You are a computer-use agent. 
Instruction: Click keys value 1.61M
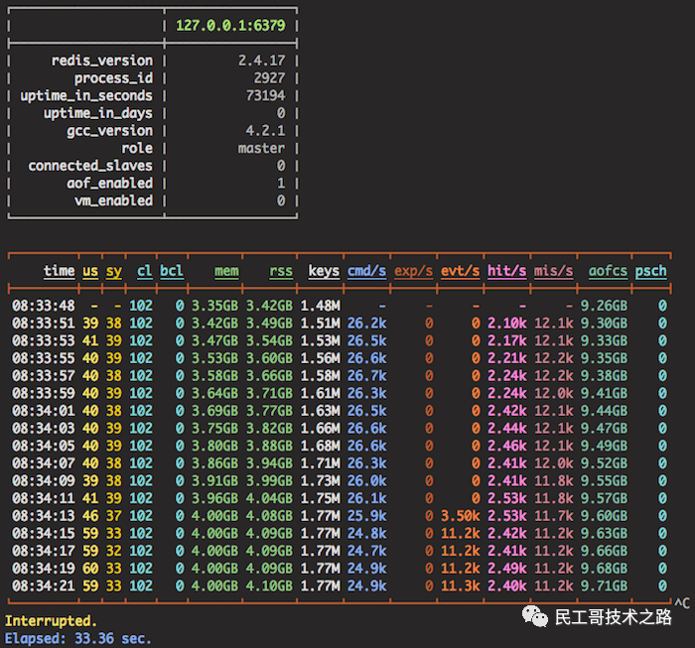pos(321,393)
